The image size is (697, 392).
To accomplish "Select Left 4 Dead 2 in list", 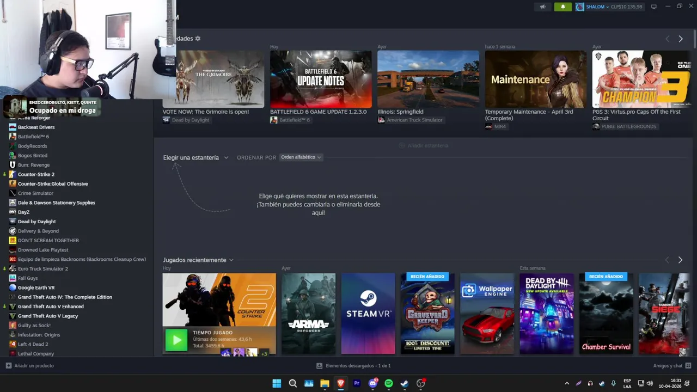I will (33, 344).
